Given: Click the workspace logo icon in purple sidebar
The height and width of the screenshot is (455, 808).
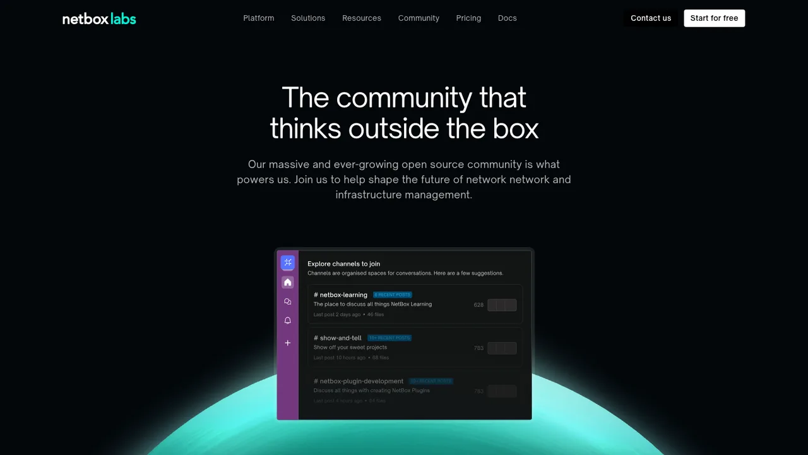Looking at the screenshot, I should point(288,262).
